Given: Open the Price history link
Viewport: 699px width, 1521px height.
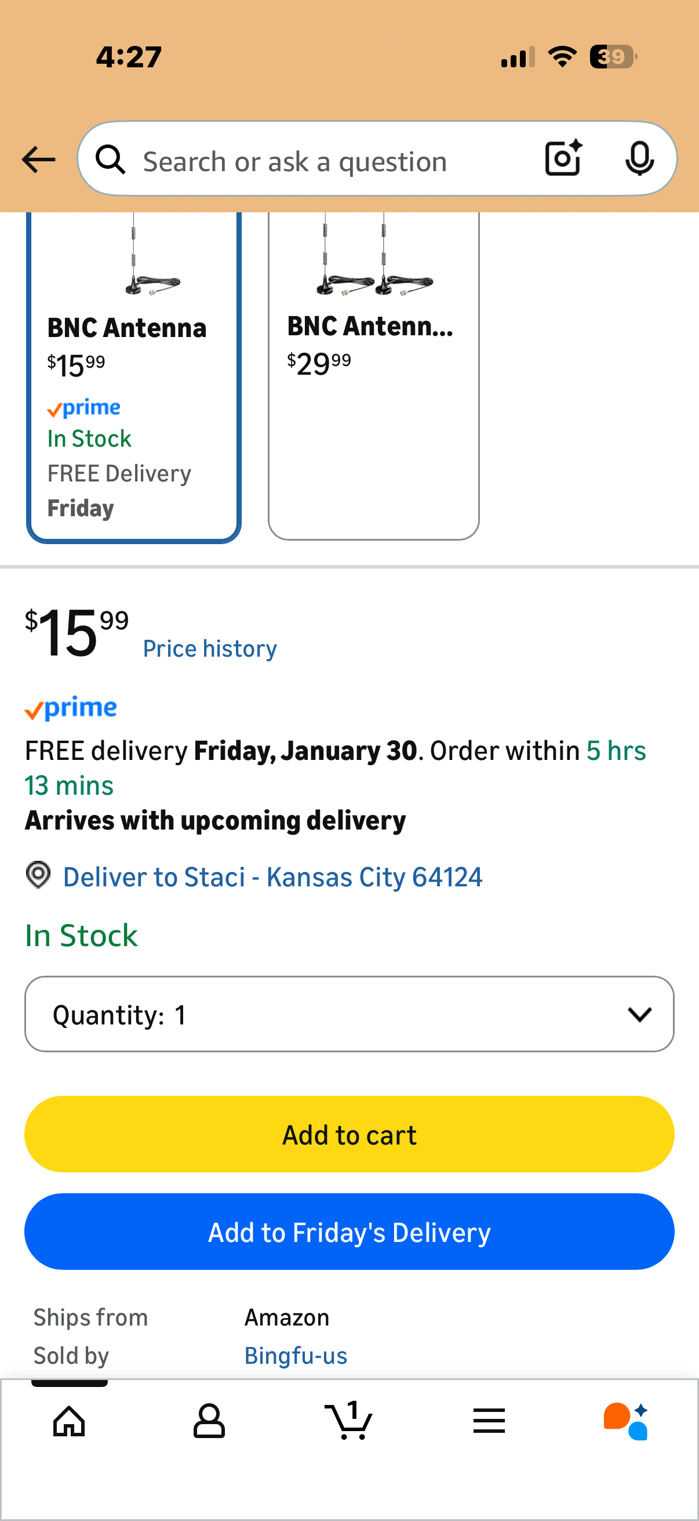Looking at the screenshot, I should (x=209, y=649).
